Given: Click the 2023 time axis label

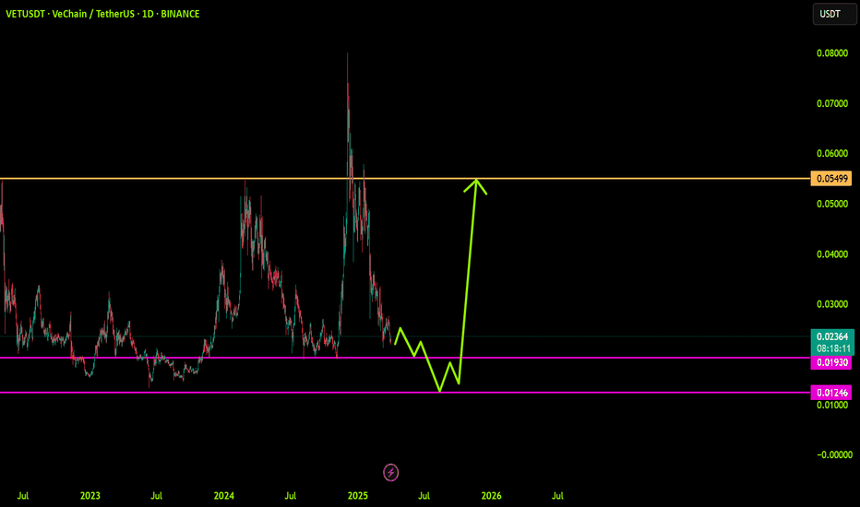Looking at the screenshot, I should 90,496.
